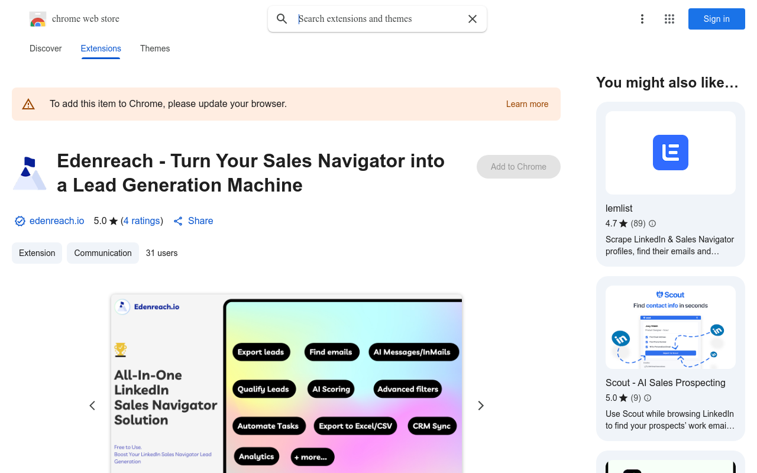Show the next screenshot with right arrow
The width and height of the screenshot is (757, 473).
(481, 406)
